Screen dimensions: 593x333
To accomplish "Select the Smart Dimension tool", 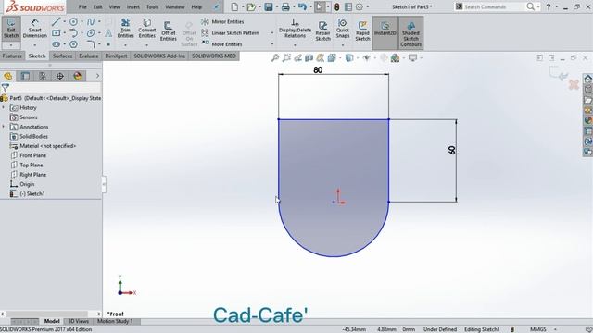I will coord(35,28).
